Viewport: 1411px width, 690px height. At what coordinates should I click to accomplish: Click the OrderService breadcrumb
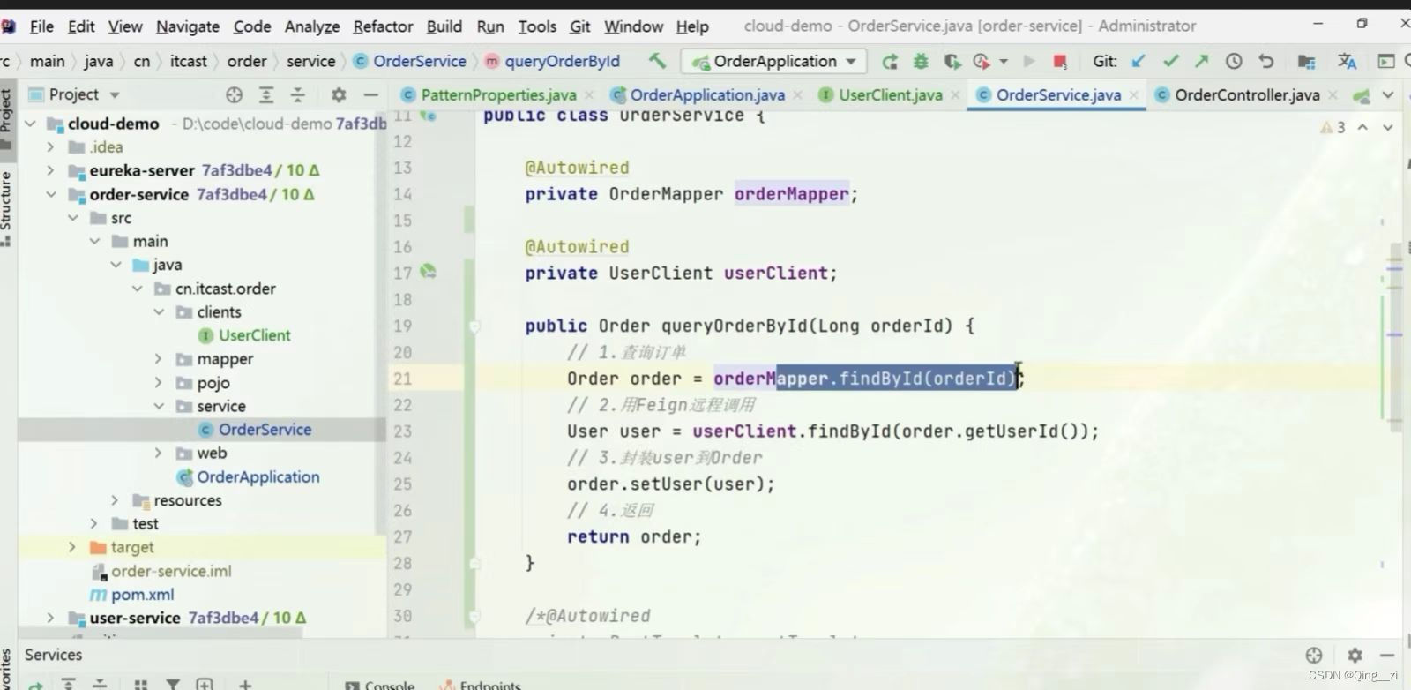419,61
